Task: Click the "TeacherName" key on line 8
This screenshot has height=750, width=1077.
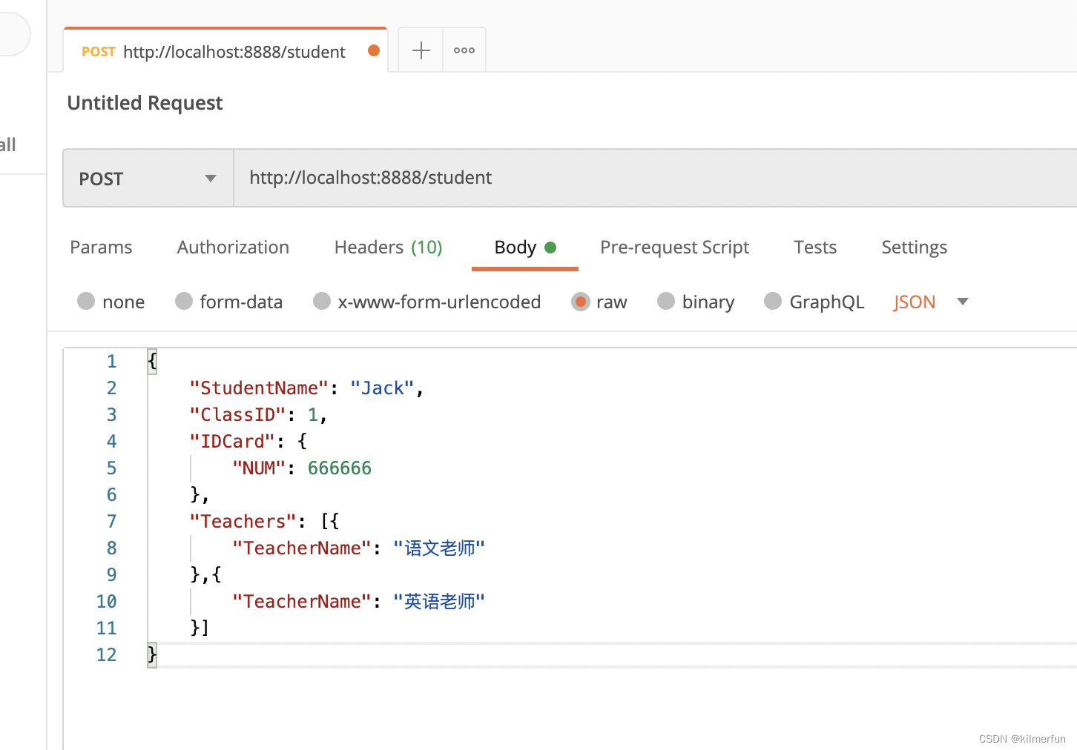Action: [x=301, y=548]
